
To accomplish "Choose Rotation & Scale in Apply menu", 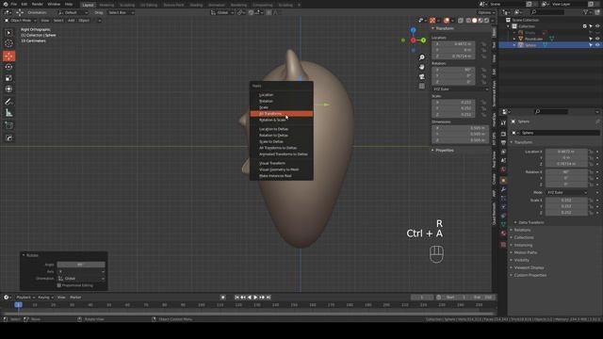I will point(281,120).
